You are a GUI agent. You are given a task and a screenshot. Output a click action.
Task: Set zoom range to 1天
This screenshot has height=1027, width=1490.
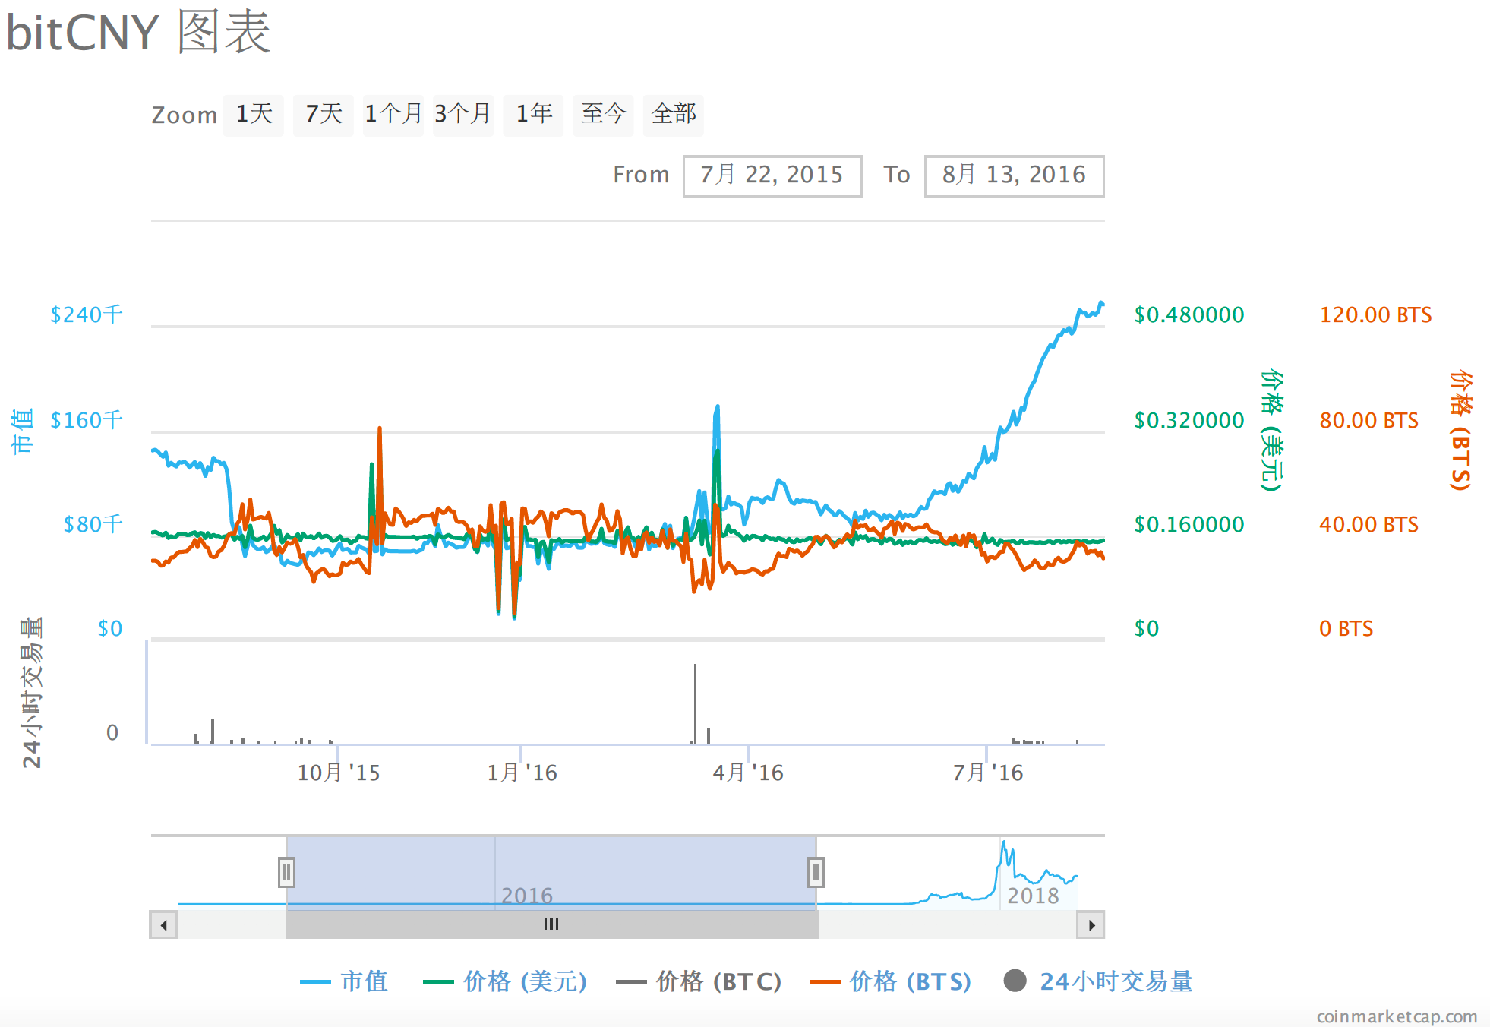pyautogui.click(x=254, y=115)
